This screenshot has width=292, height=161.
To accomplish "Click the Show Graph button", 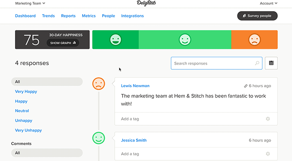I will pyautogui.click(x=63, y=43).
